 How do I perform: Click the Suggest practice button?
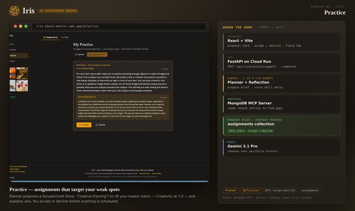click(97, 55)
